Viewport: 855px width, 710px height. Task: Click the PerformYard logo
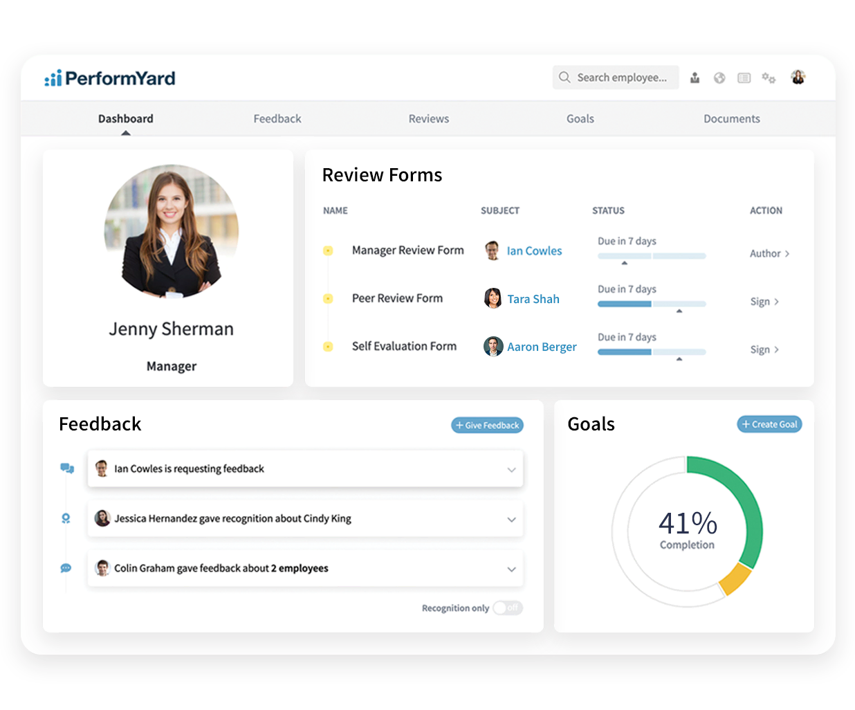pyautogui.click(x=110, y=78)
